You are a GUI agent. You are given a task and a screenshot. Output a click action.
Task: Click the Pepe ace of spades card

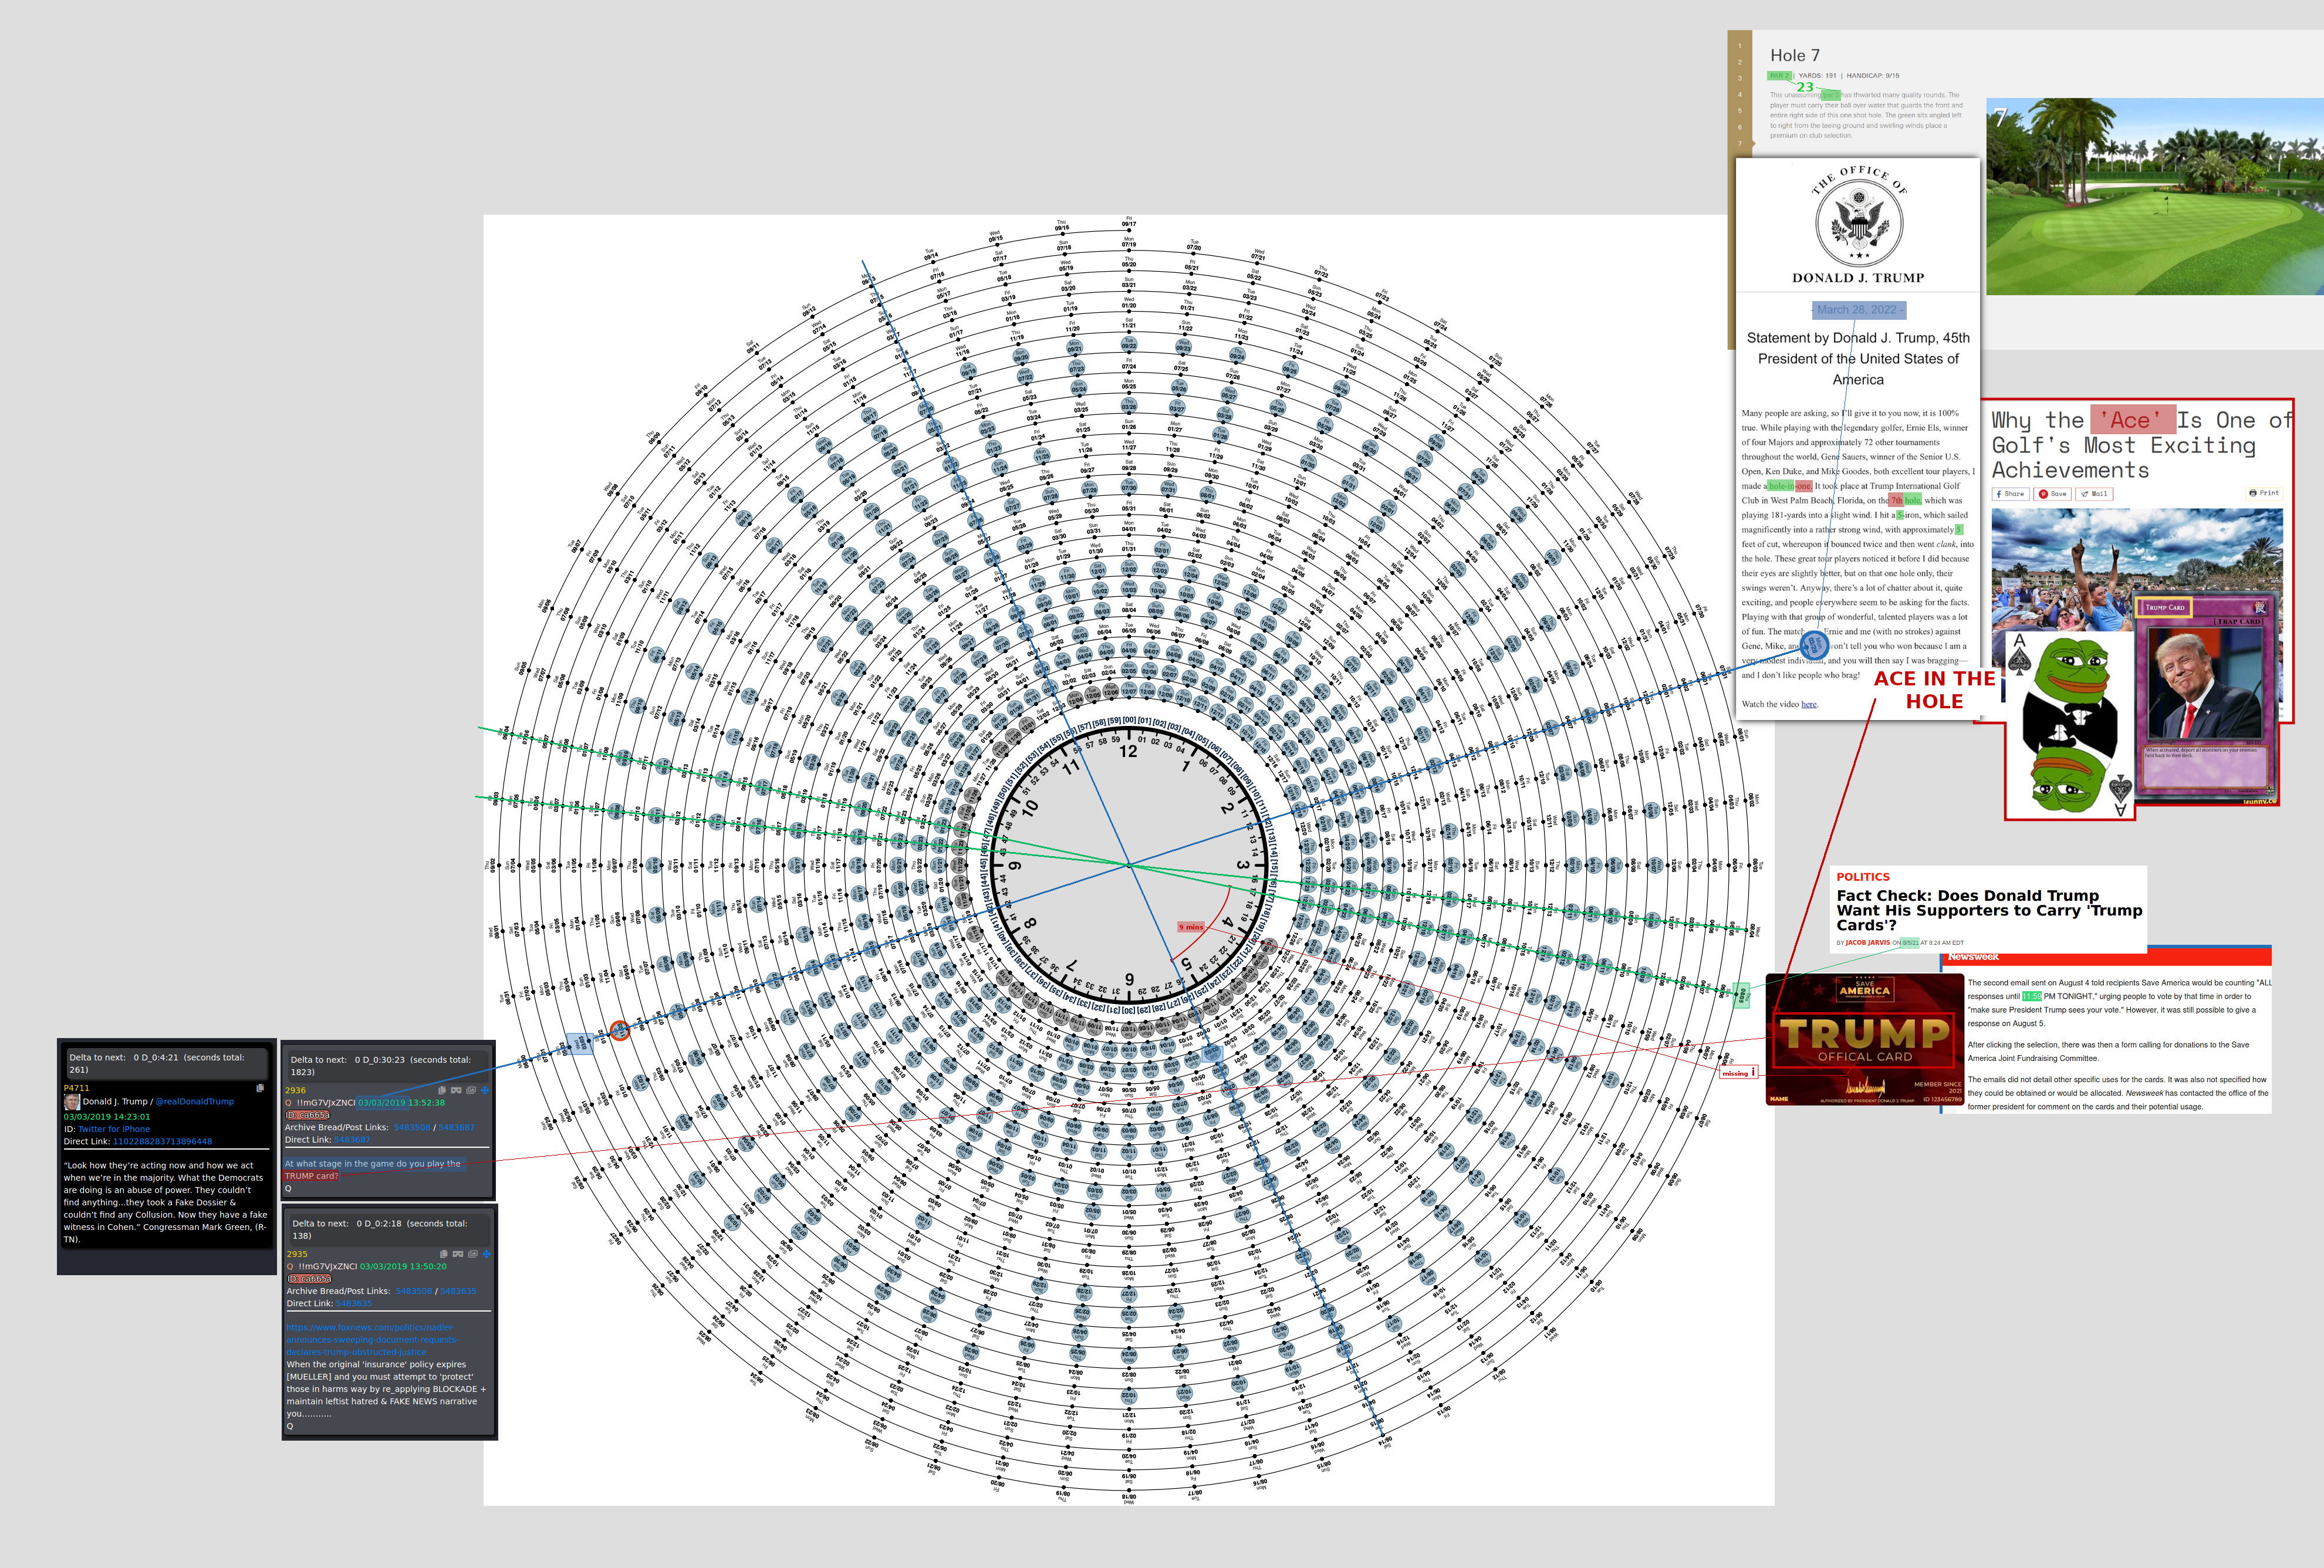click(x=2070, y=724)
